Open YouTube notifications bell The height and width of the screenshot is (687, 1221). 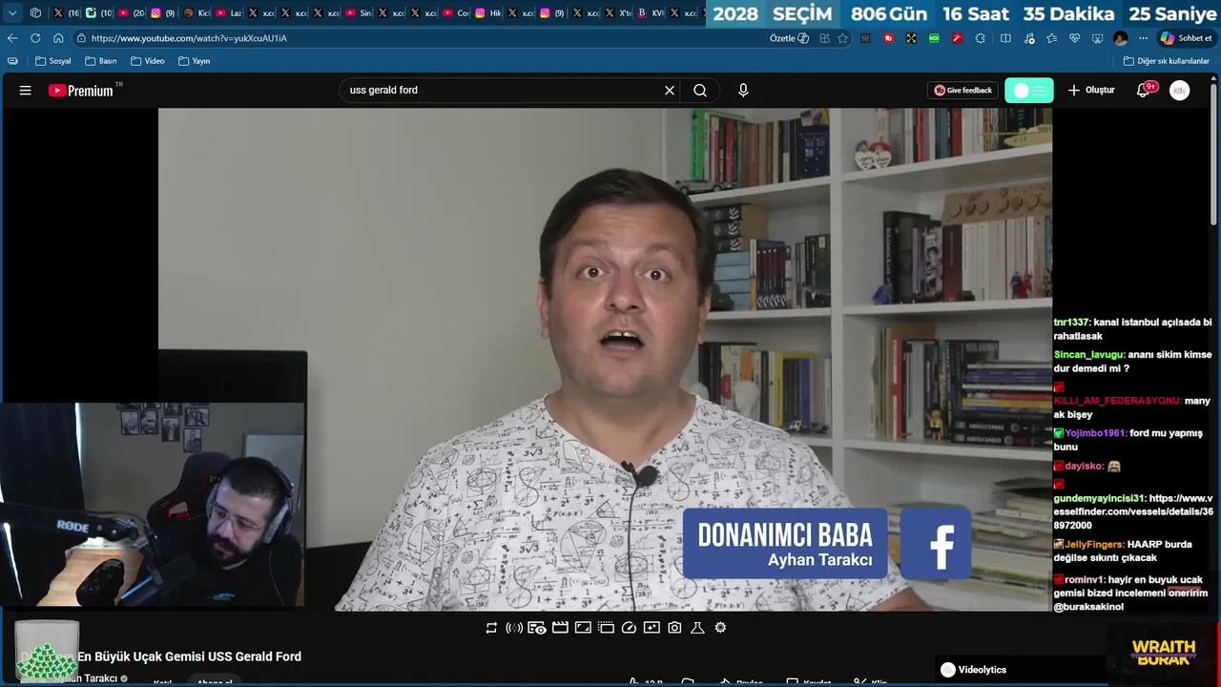click(x=1144, y=91)
